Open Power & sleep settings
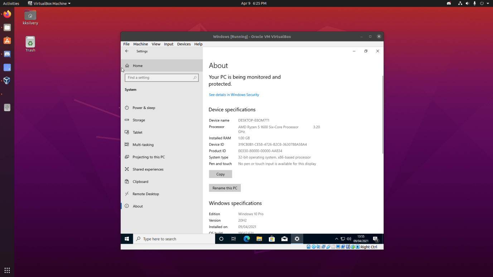This screenshot has height=277, width=493. coord(161,108)
